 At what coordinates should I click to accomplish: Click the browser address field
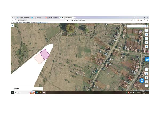click(75, 20)
